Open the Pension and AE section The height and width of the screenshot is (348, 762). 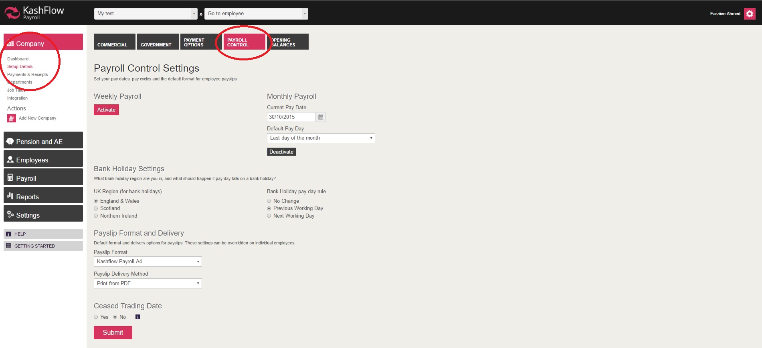tap(43, 142)
